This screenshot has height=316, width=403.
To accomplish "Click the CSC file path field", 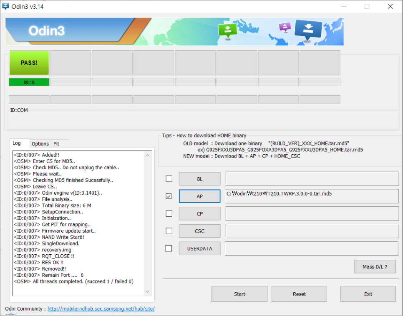I will 312,231.
